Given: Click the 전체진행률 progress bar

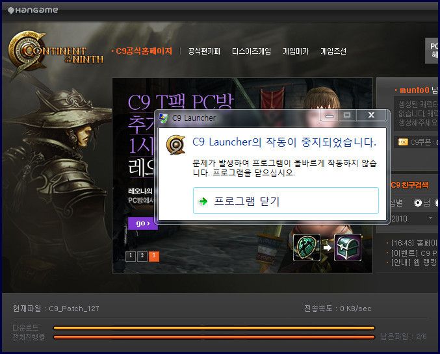Looking at the screenshot, I should [214, 337].
